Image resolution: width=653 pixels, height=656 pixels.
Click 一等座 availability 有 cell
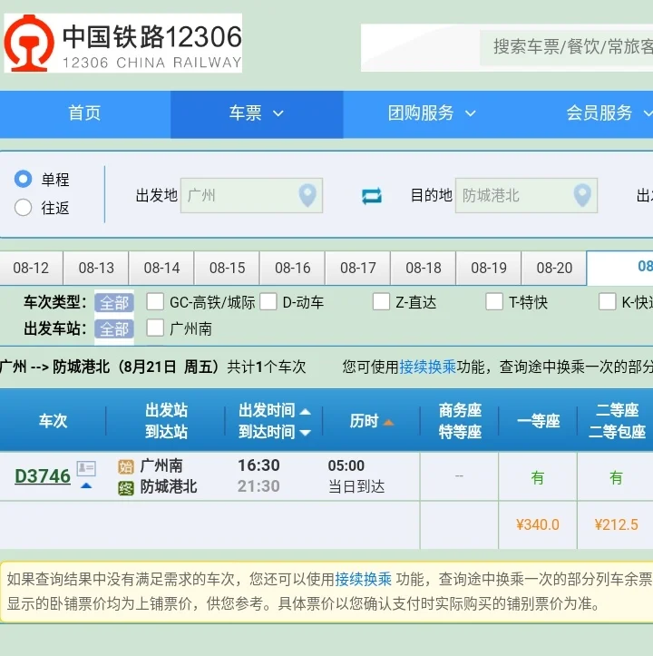click(538, 477)
